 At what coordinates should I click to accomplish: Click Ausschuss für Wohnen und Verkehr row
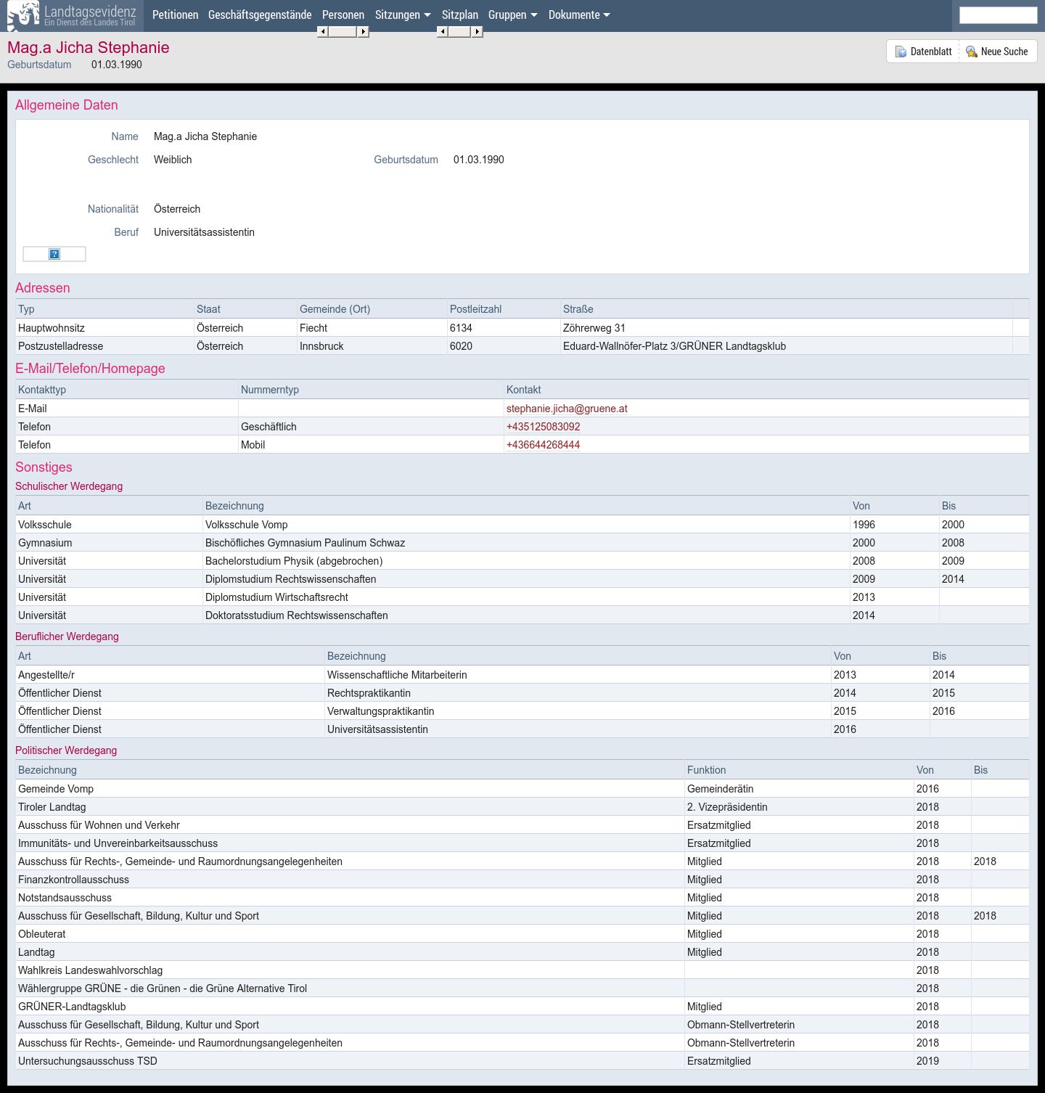522,825
